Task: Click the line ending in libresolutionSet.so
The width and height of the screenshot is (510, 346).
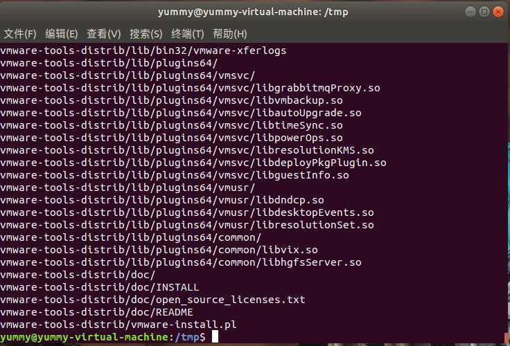Action: [x=187, y=225]
